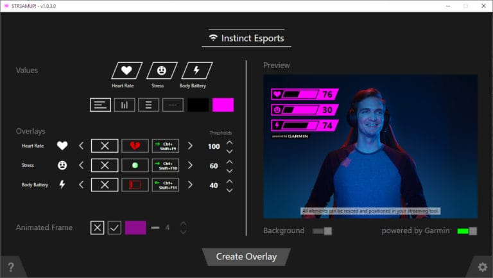
Task: Choose the vertical bars layout icon
Action: (125, 105)
